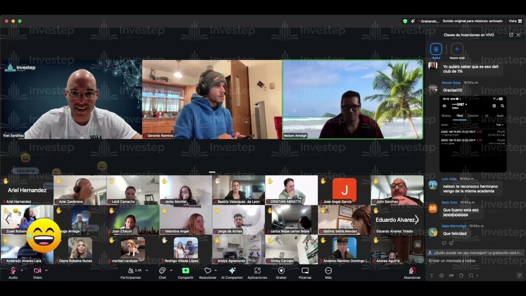Select the Filled tab in the orders screenshot
The height and width of the screenshot is (296, 526).
pyautogui.click(x=459, y=116)
